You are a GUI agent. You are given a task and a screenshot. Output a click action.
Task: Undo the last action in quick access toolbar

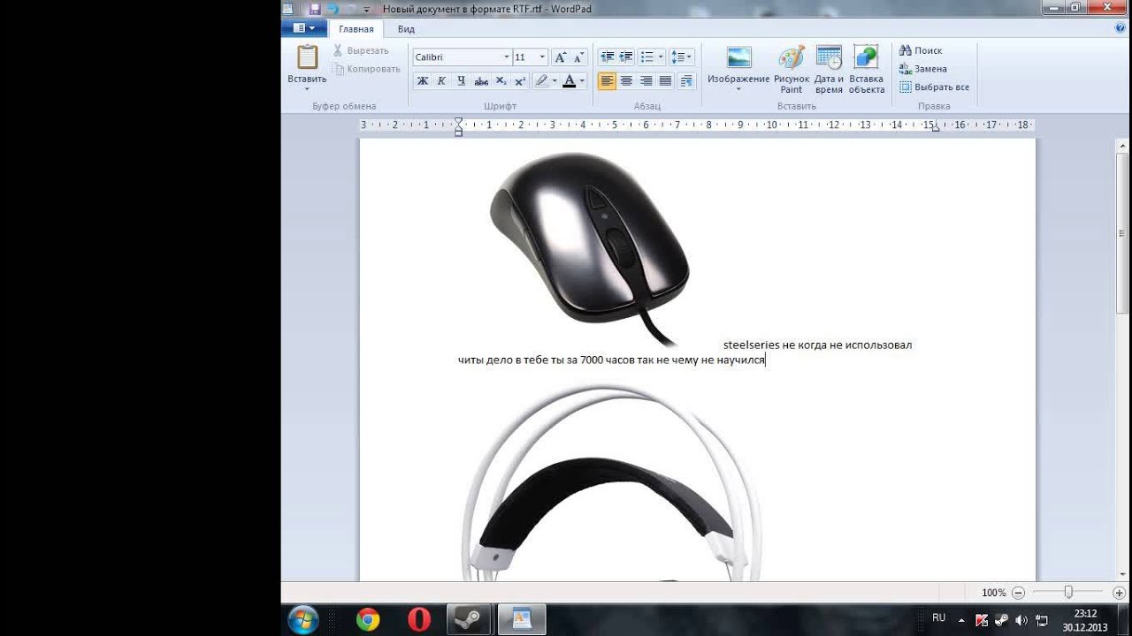(x=333, y=9)
